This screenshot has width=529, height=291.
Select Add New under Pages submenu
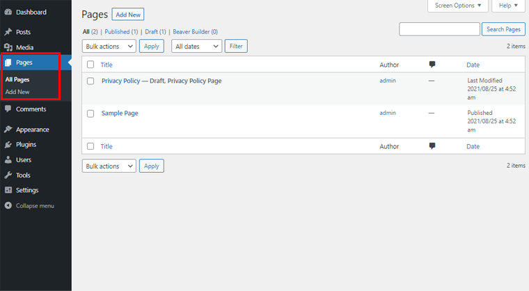[x=17, y=92]
